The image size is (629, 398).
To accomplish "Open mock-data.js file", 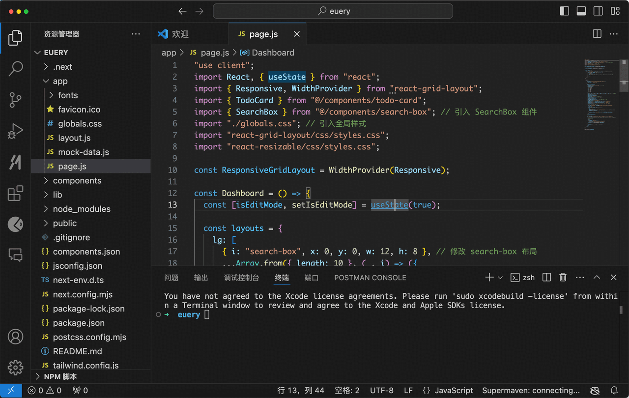I will (91, 152).
